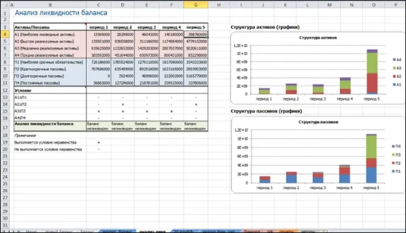406x233 pixels.
Task: Click the green А3 segment of период 5 bar
Action: 372,63
